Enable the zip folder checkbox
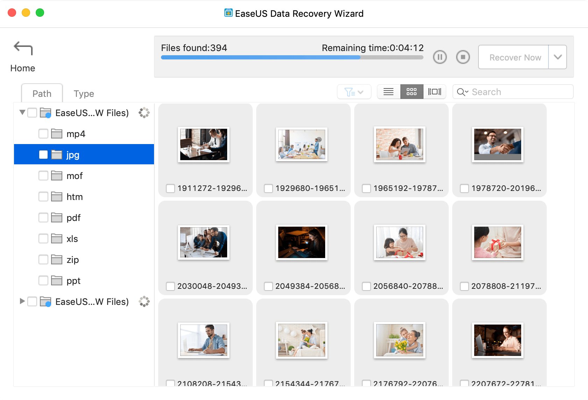The height and width of the screenshot is (400, 588). (43, 260)
